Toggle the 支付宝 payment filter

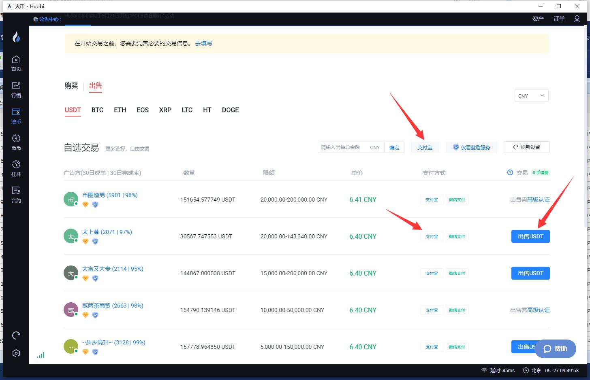(x=425, y=147)
